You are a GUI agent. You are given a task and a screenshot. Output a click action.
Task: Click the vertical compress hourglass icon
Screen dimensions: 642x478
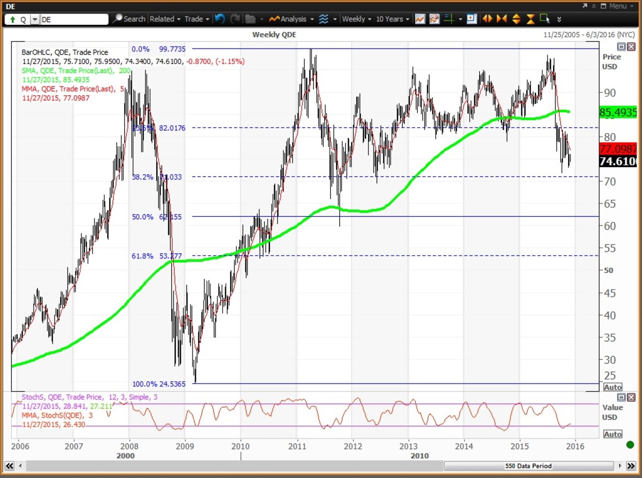pyautogui.click(x=530, y=19)
